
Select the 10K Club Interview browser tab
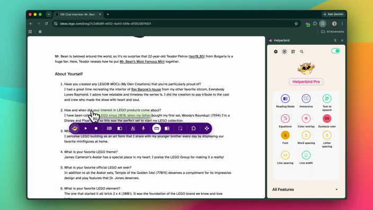[x=78, y=14]
